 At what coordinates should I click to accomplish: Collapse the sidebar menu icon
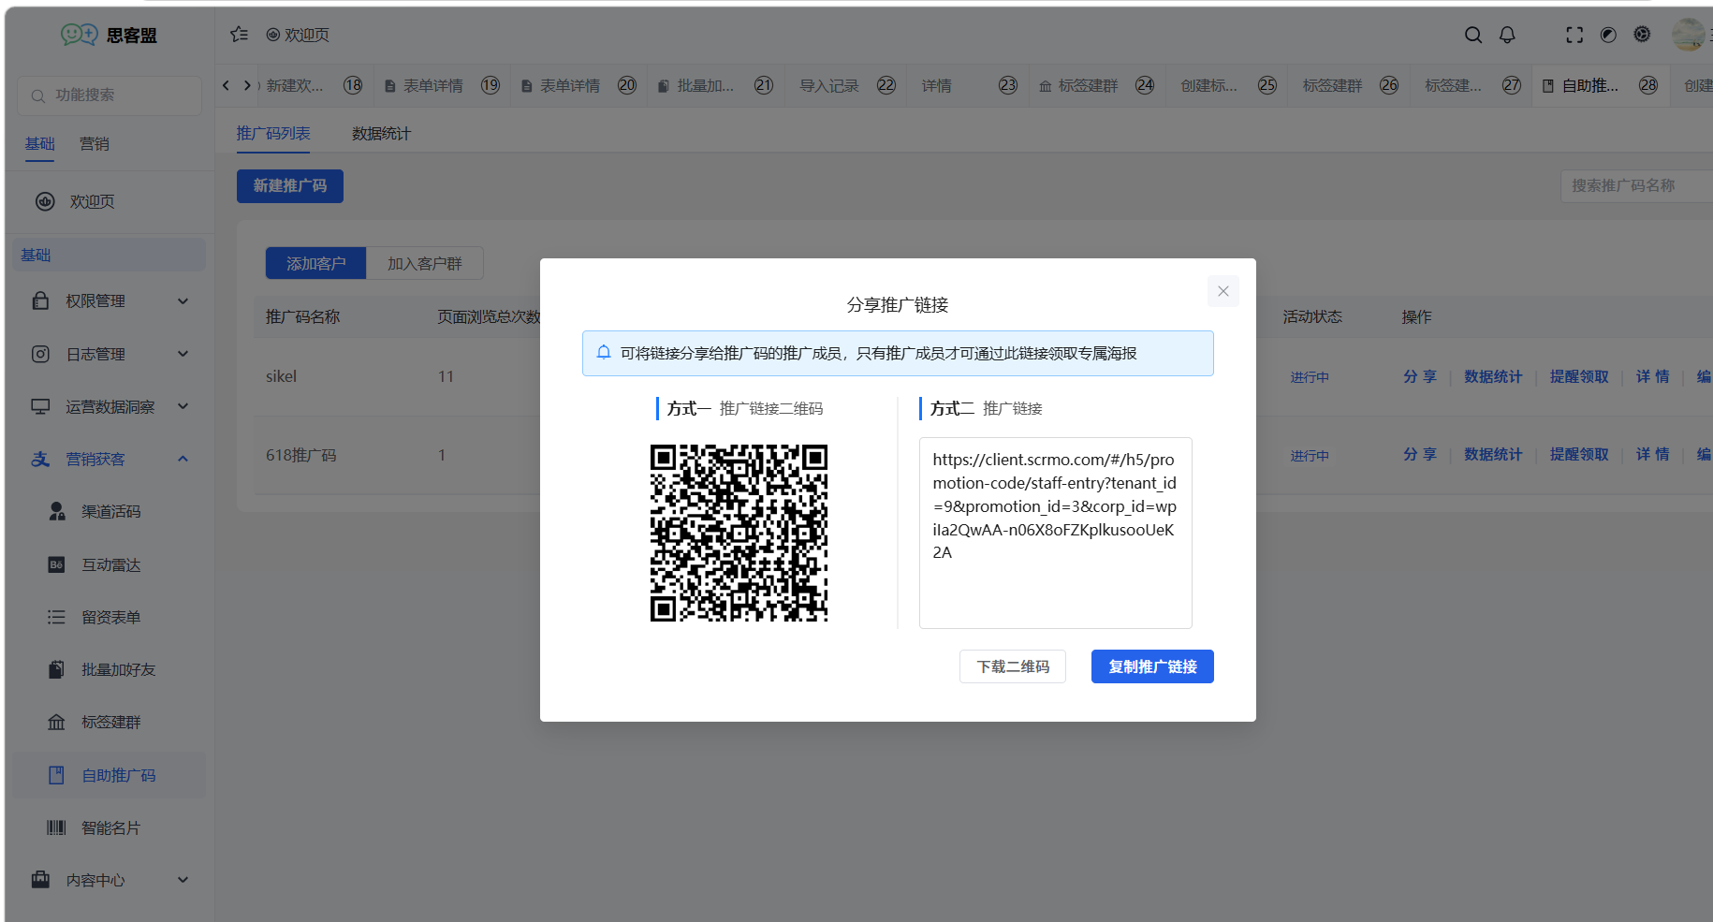click(x=240, y=35)
